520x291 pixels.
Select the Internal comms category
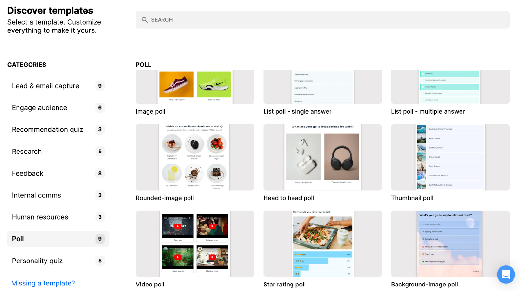click(x=36, y=195)
